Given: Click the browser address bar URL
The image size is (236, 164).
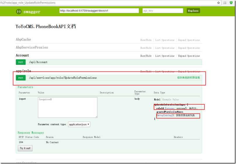Looking at the screenshot, I should pos(28,3).
